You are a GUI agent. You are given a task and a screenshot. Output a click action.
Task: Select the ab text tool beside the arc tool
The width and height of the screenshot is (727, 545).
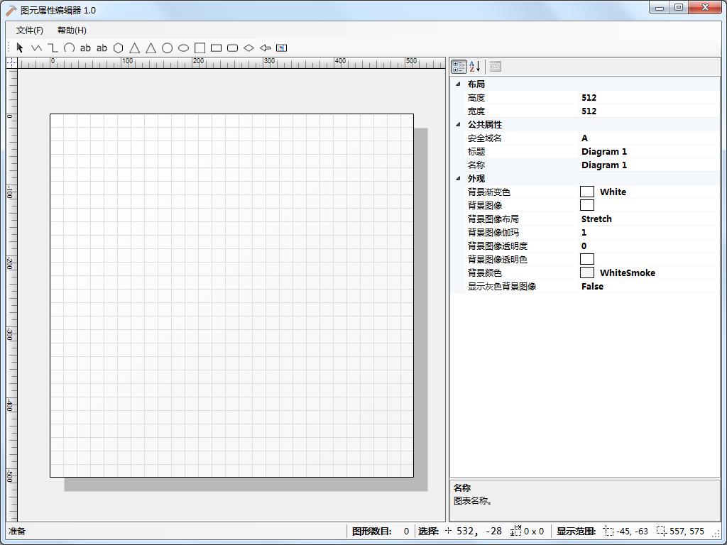pos(85,48)
